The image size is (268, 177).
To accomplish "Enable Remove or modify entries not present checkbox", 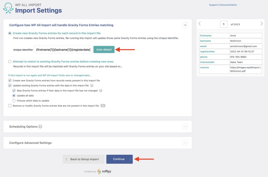I will [x=10, y=106].
